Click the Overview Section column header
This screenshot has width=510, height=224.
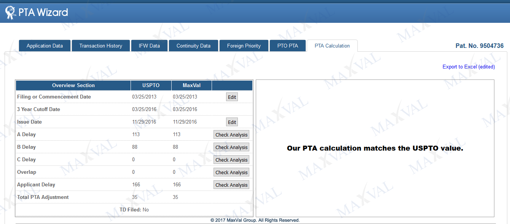73,85
